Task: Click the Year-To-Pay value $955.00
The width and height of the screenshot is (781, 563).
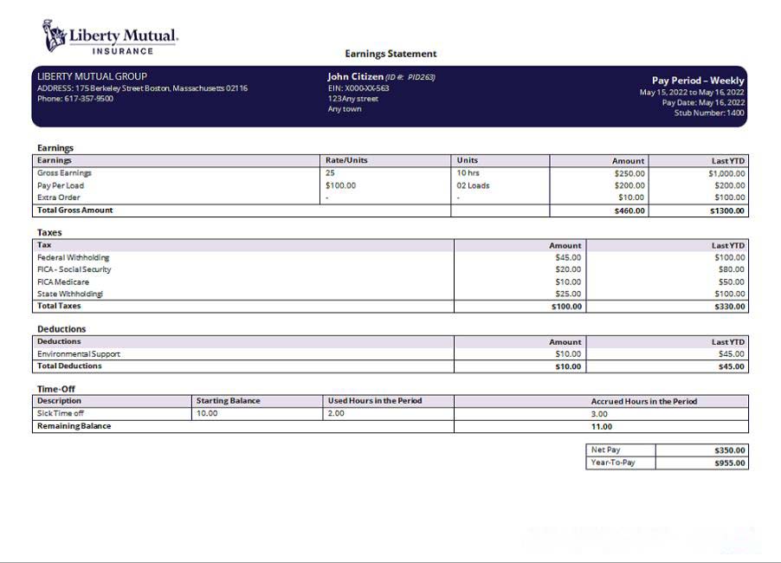Action: coord(729,463)
